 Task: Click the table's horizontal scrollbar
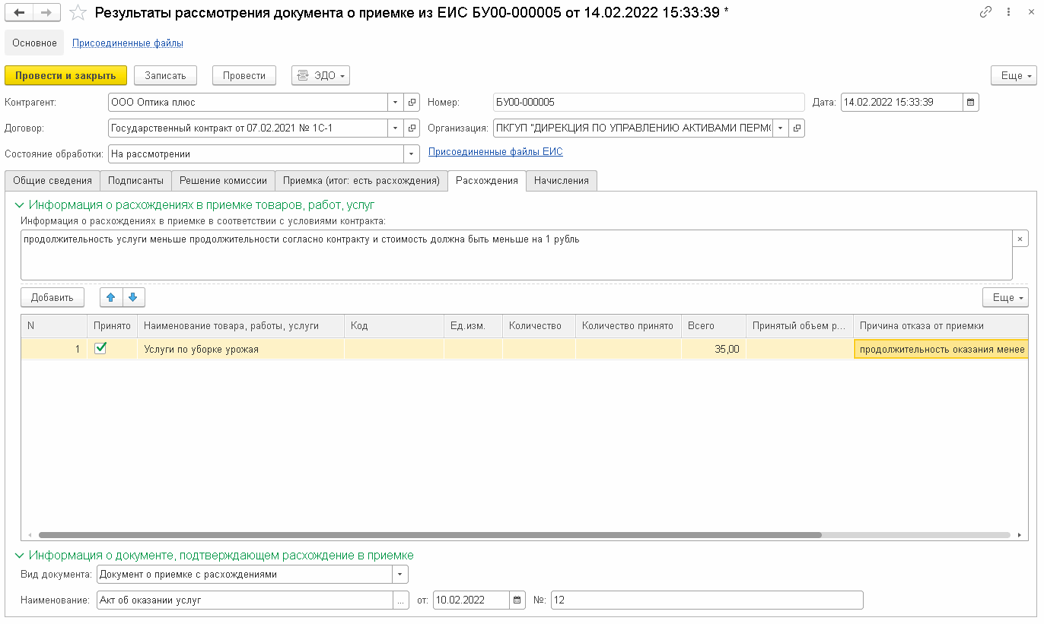(x=430, y=535)
